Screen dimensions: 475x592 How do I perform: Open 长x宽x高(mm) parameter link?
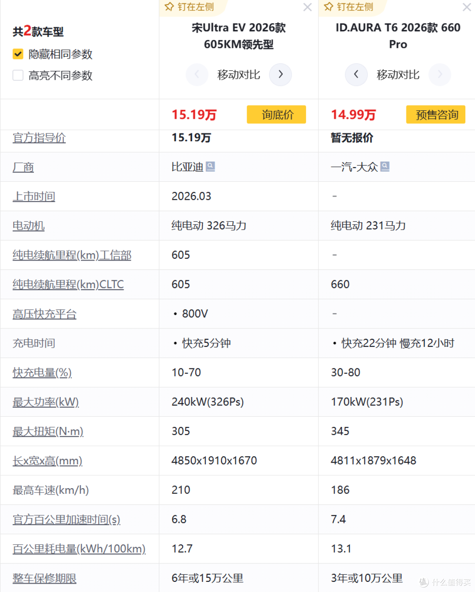pyautogui.click(x=47, y=461)
